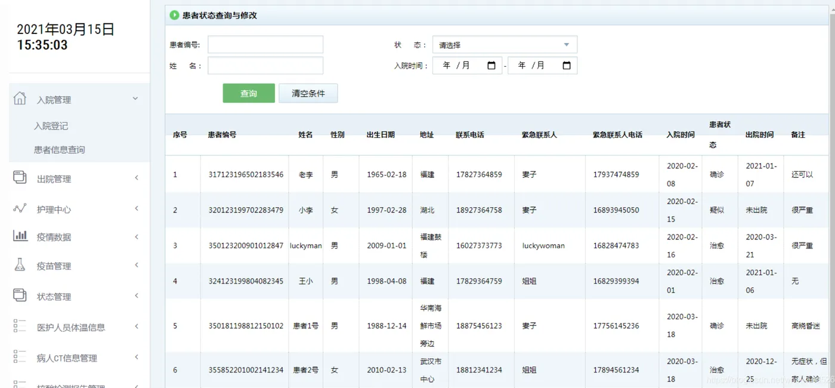Screen dimensions: 835x388
Task: Click emergency contact luckywoman
Action: (543, 245)
